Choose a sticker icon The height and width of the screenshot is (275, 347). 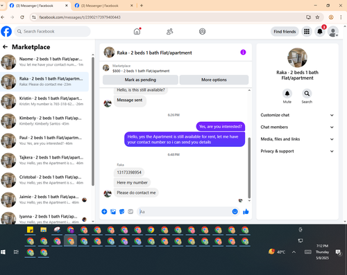(121, 211)
